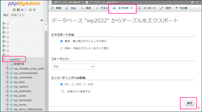
Task: Open phpMyAdmin documentation blue help icon
Action: pyautogui.click(x=22, y=10)
